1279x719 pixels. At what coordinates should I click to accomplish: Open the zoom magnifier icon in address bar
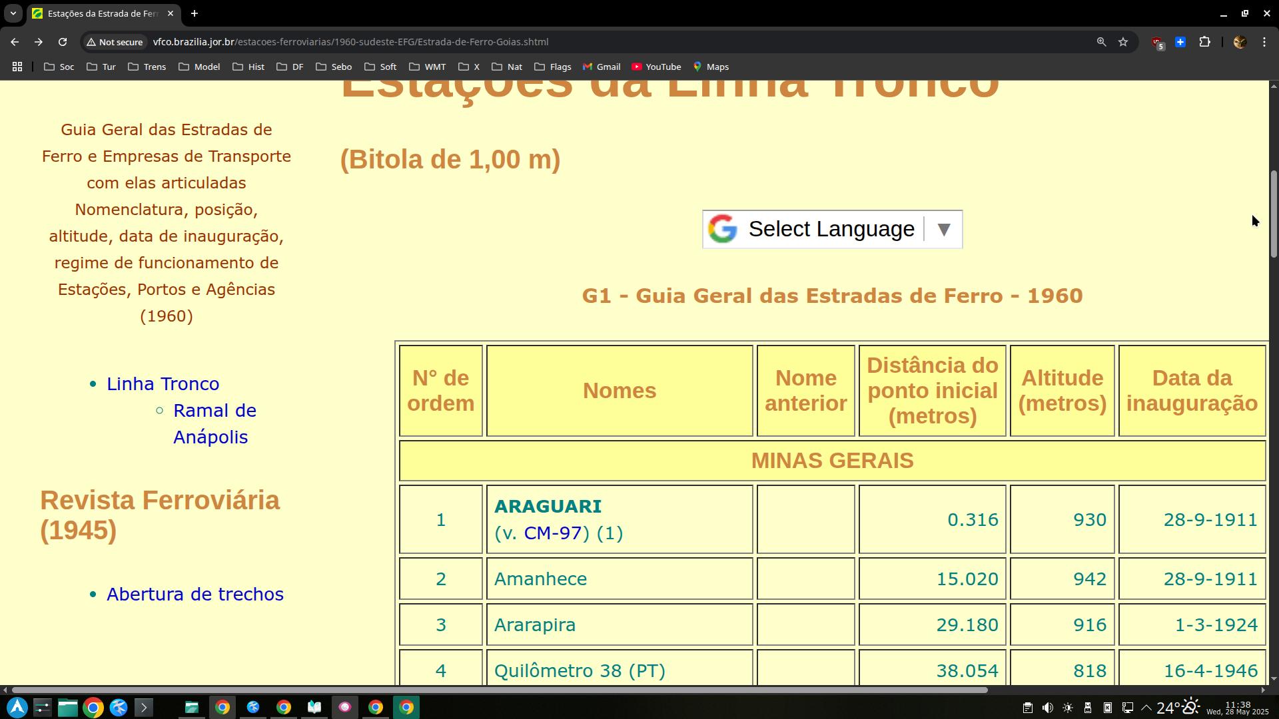1101,42
